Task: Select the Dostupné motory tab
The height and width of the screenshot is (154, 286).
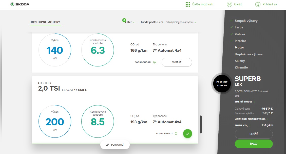Action: click(45, 22)
